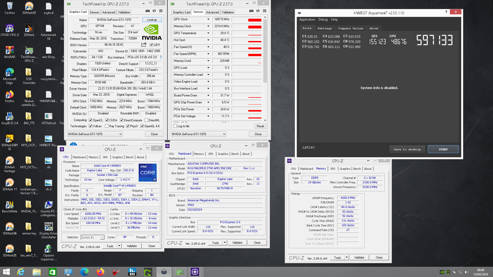Screen dimensions: 493x277
Task: Toggle the UEFI checkbox in GPU-Z
Action: (151, 45)
